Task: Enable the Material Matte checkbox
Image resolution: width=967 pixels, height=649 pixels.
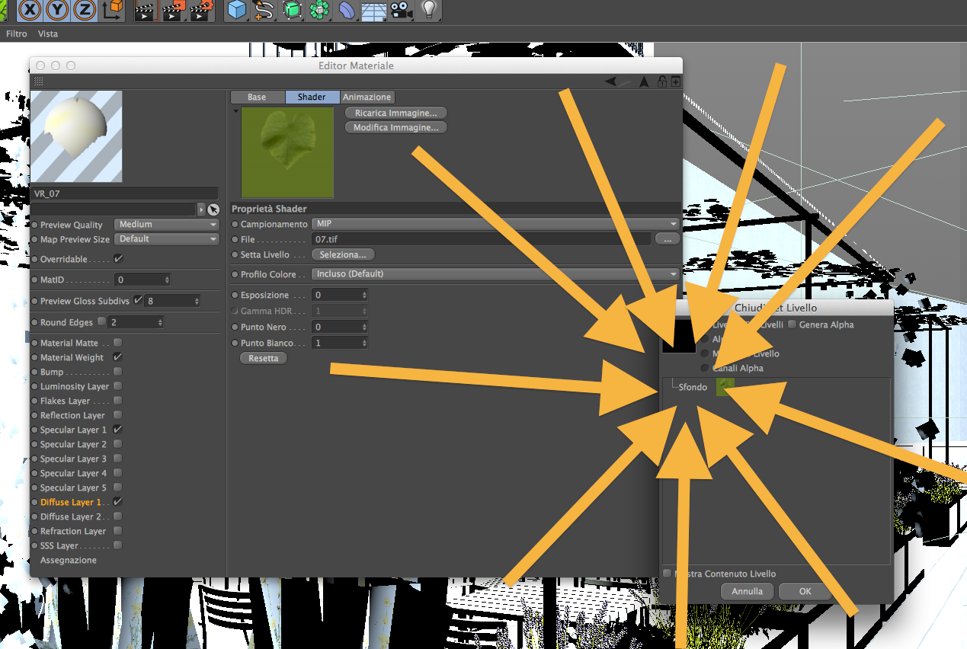Action: point(118,343)
